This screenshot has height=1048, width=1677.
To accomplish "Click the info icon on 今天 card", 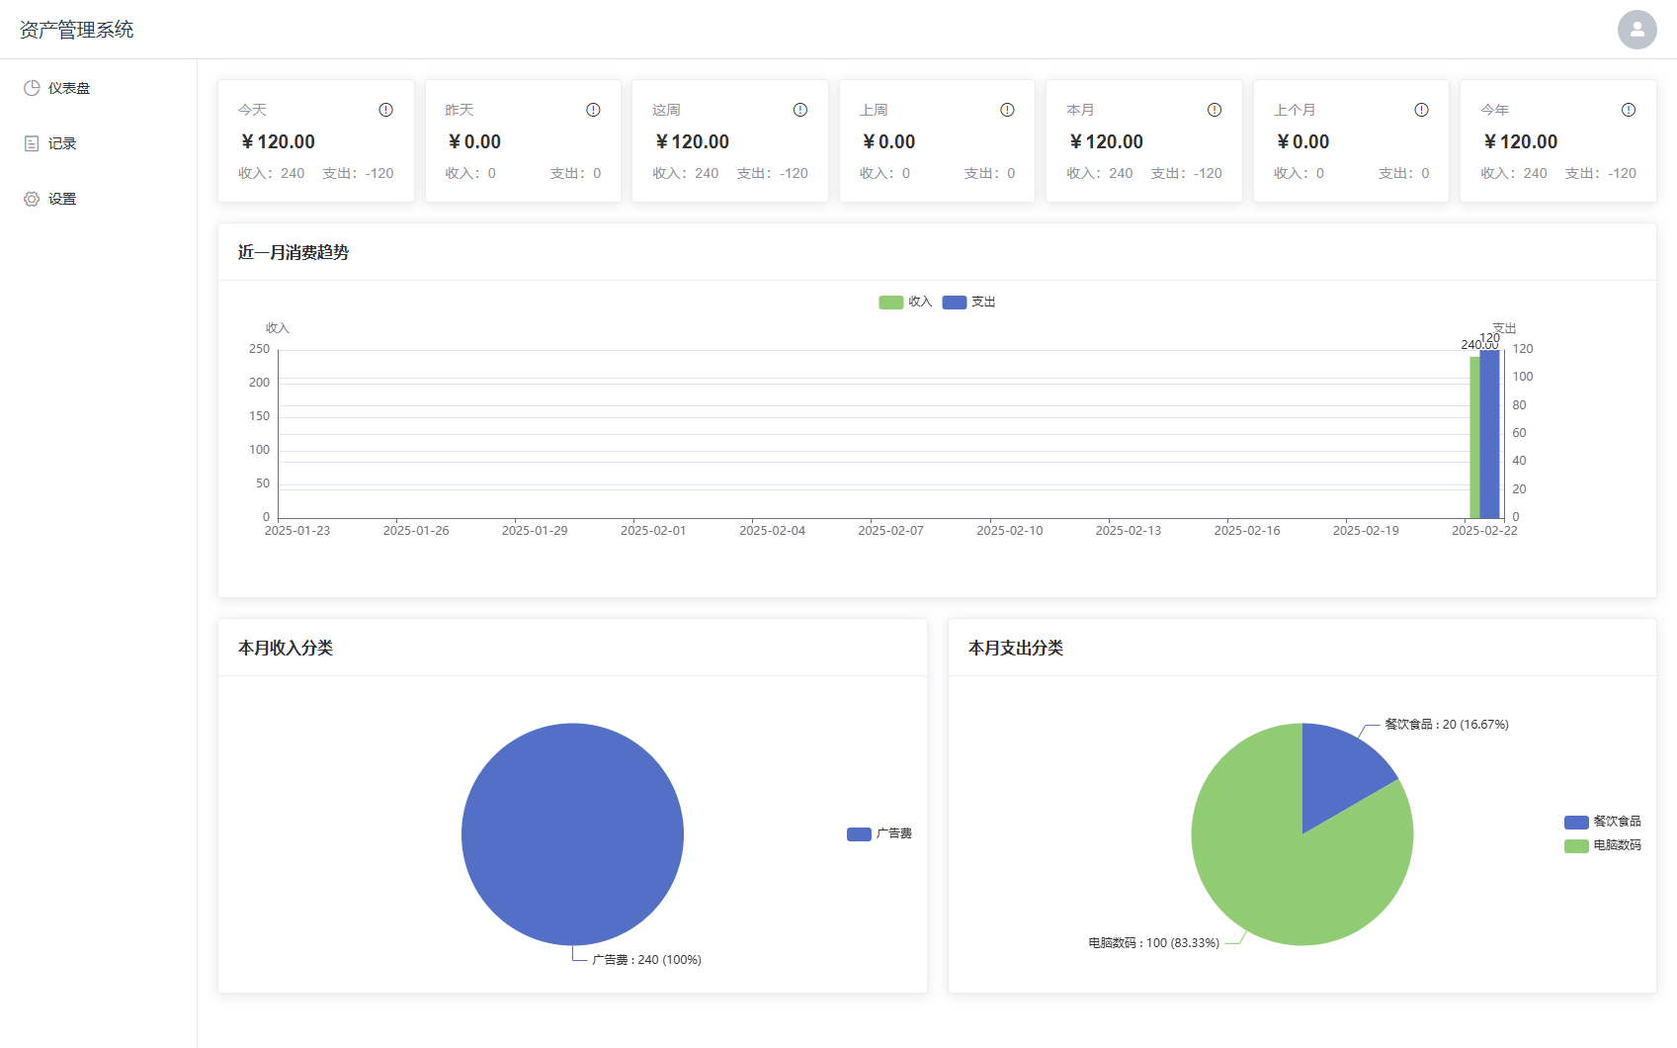I will [x=386, y=110].
